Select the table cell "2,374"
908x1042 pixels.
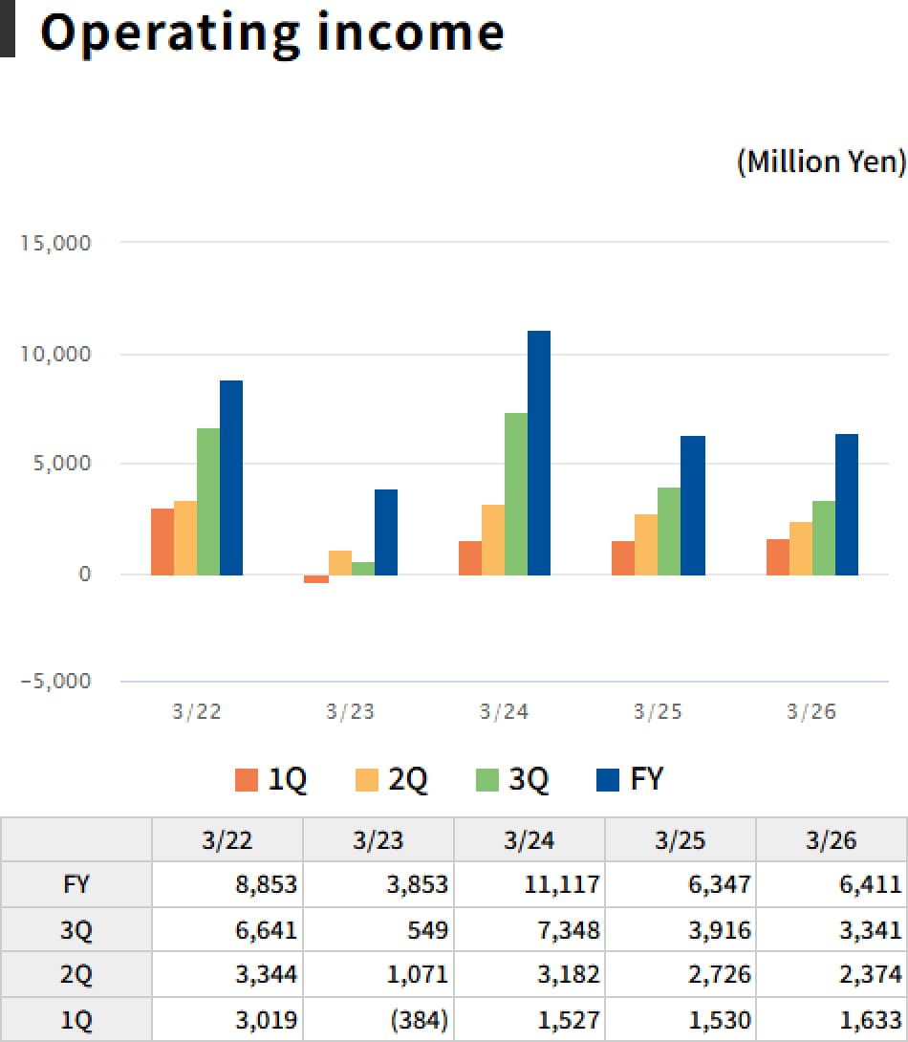tap(832, 975)
